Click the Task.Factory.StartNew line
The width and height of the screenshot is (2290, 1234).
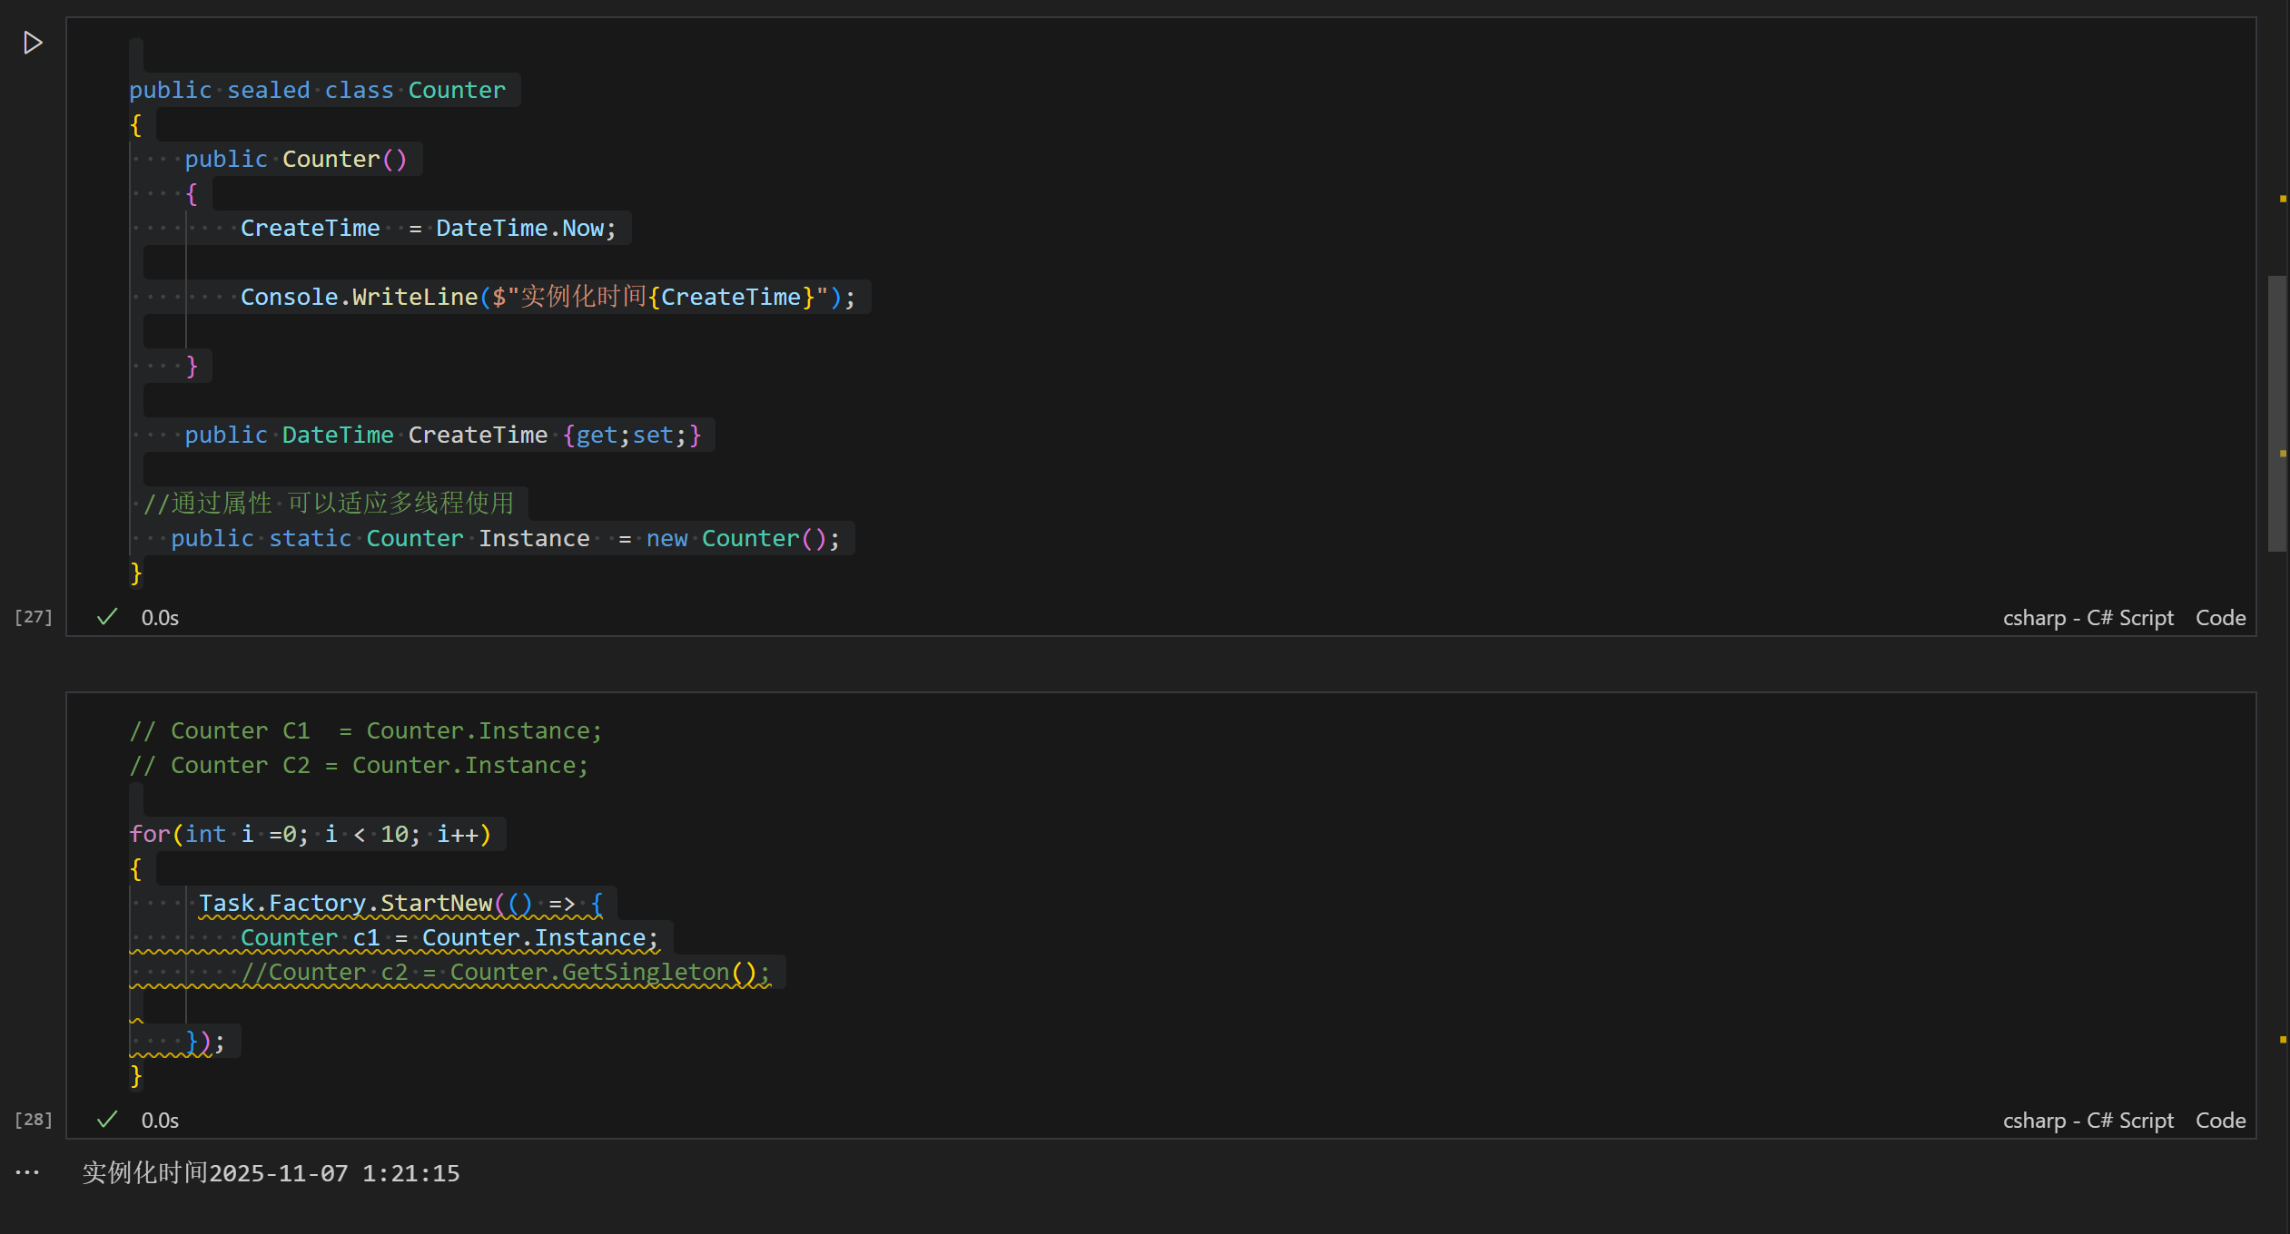(400, 904)
